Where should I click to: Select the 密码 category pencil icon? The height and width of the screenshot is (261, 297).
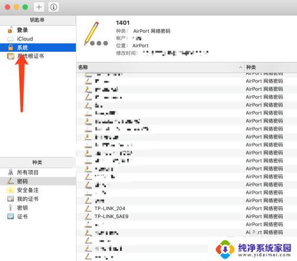click(10, 181)
